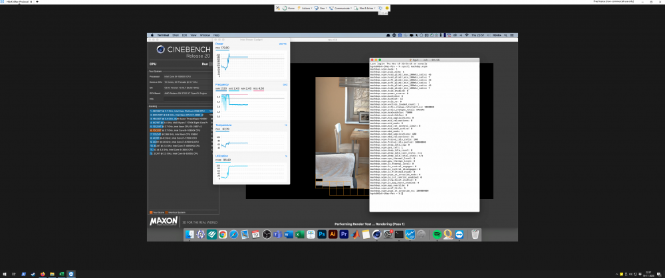Click the Info input field in Cinebench

188,99
